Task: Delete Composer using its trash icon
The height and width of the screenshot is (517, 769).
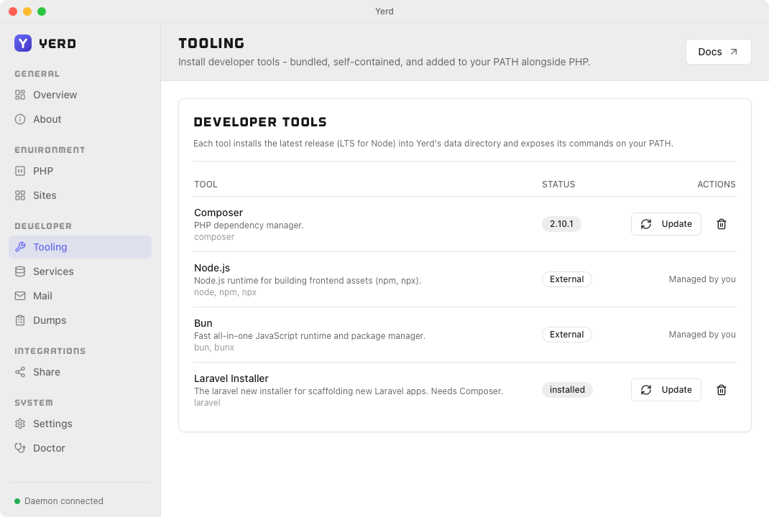Action: tap(722, 224)
